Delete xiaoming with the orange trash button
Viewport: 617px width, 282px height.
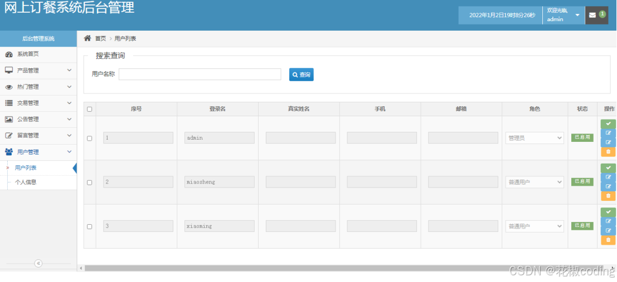[x=608, y=240]
